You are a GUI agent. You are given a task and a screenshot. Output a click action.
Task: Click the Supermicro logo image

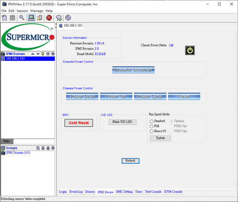pos(28,37)
